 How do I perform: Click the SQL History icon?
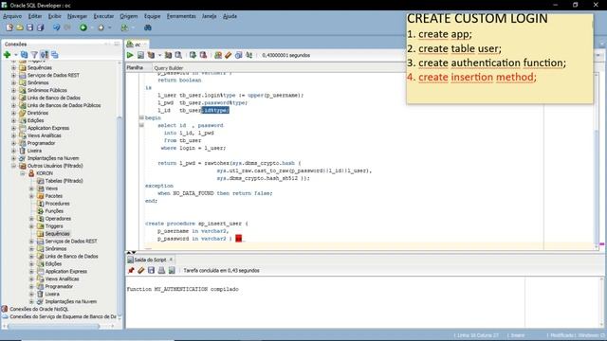238,55
